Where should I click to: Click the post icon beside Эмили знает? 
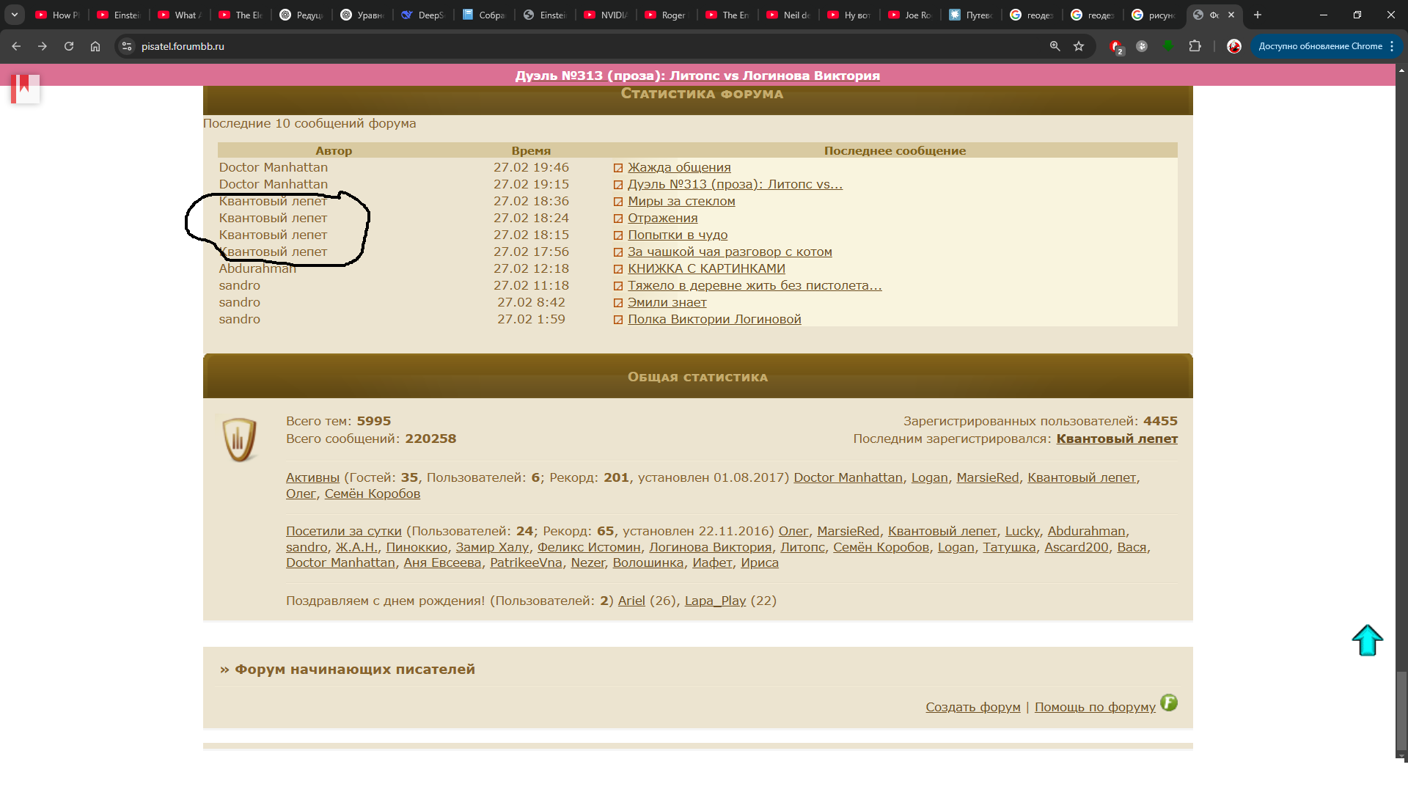(x=618, y=303)
